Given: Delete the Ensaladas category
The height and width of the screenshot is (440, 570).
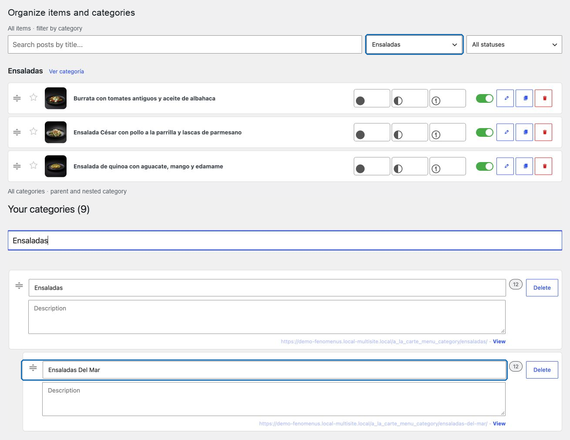Looking at the screenshot, I should click(542, 288).
